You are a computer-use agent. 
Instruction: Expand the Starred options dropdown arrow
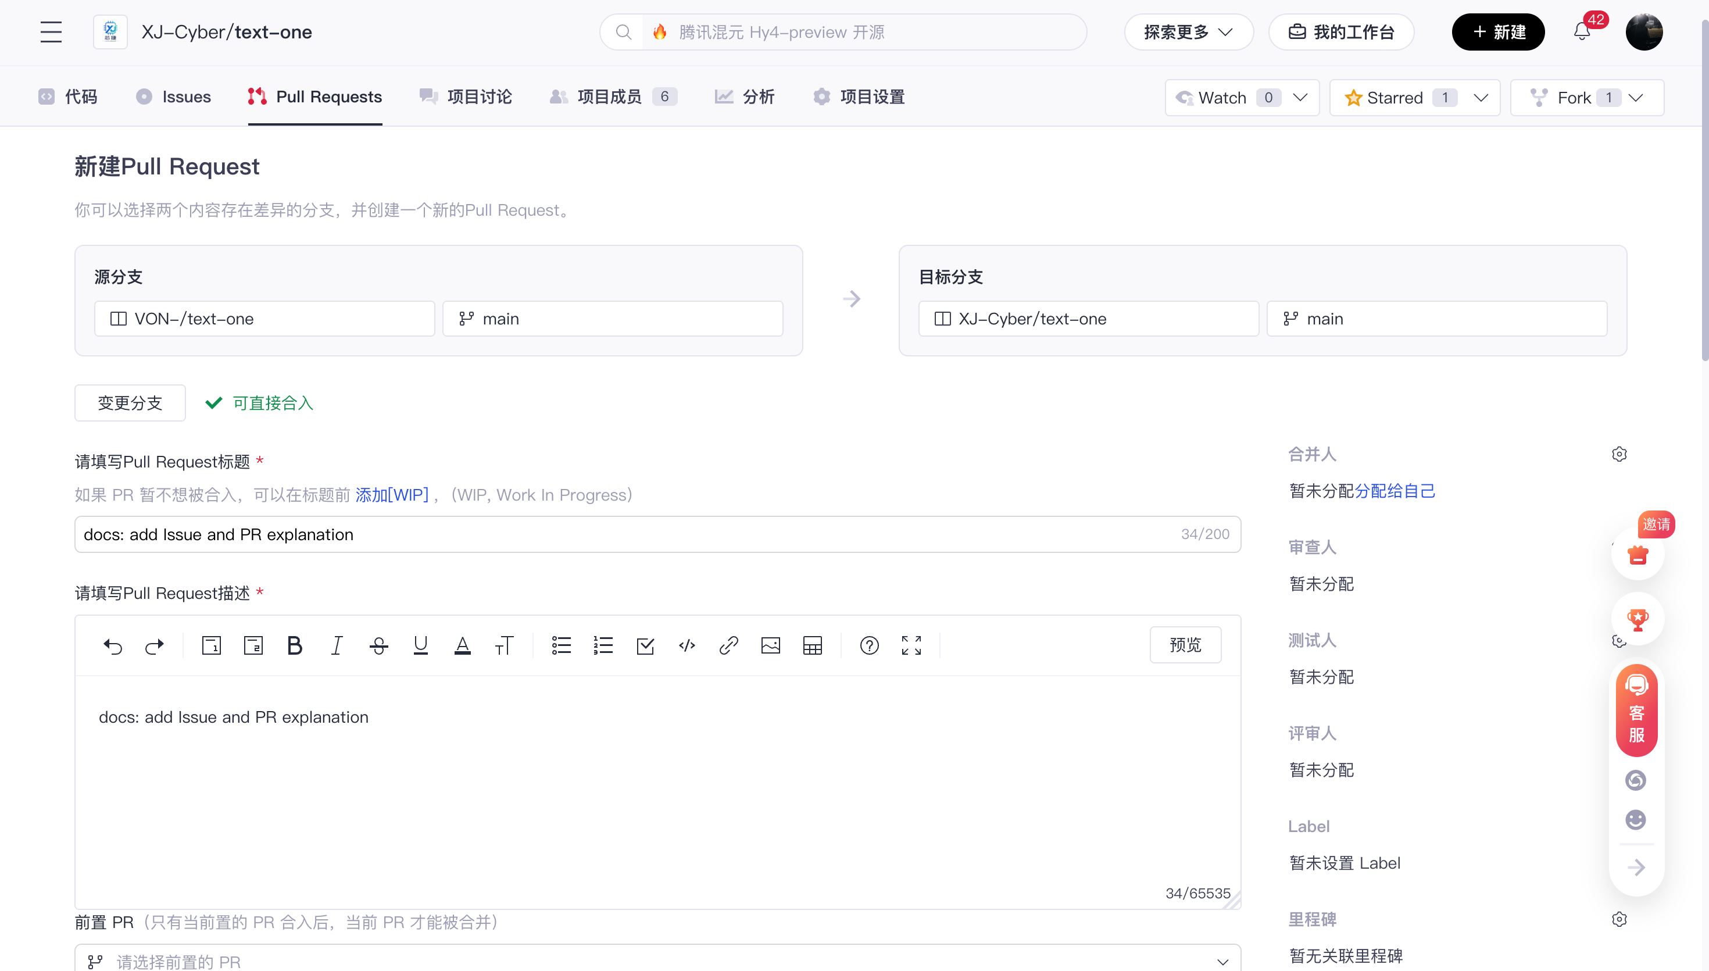[x=1481, y=97]
